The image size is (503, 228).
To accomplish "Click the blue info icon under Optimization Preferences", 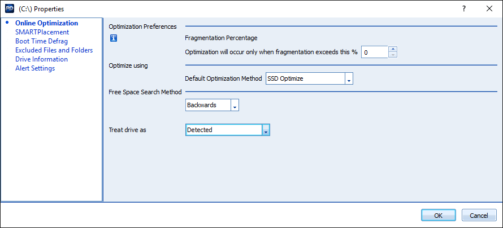I will pos(113,38).
